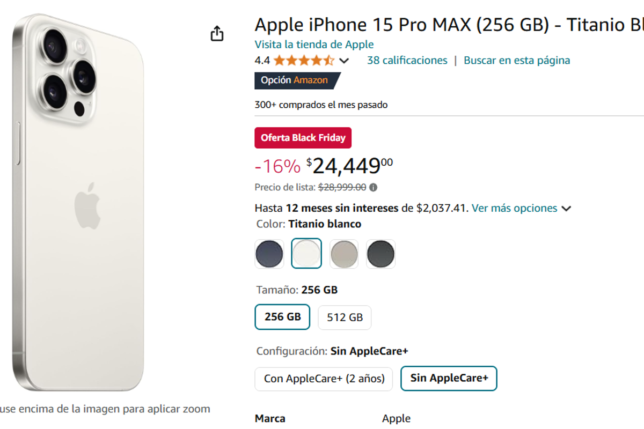
Task: Select the dark blue titanium color swatch
Action: click(x=269, y=254)
